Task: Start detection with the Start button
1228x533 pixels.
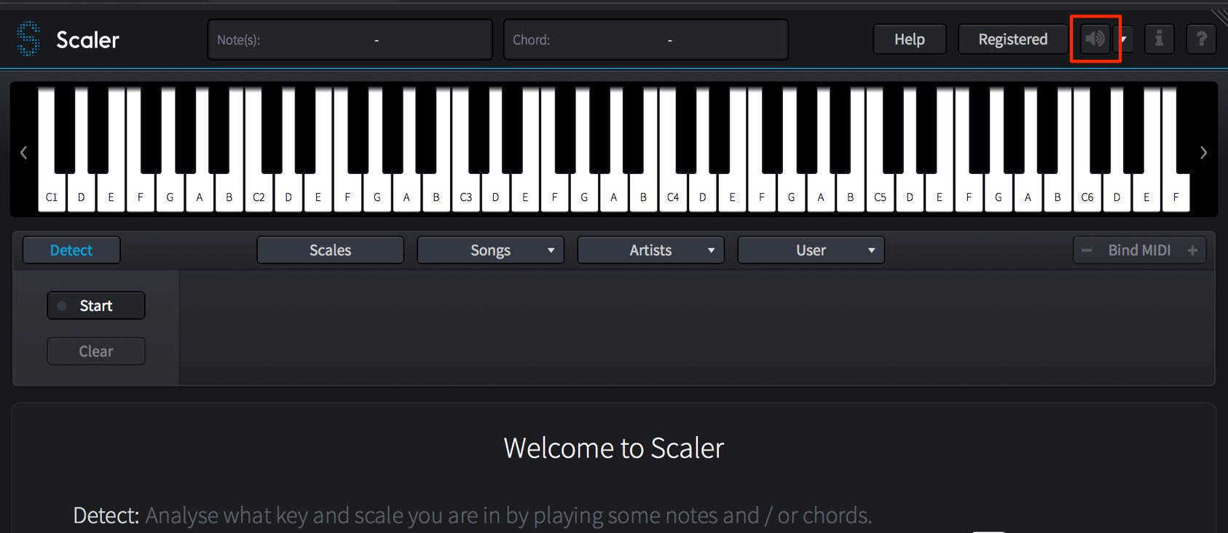Action: 96,306
